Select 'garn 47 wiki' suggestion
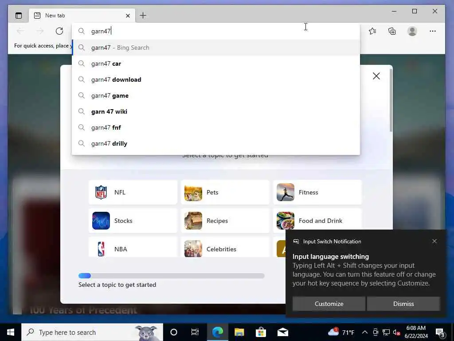 pos(216,111)
